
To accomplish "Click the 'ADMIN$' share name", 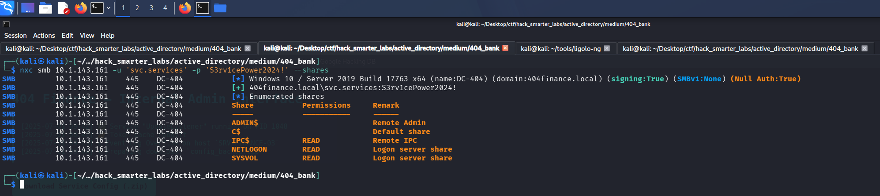I will [245, 123].
